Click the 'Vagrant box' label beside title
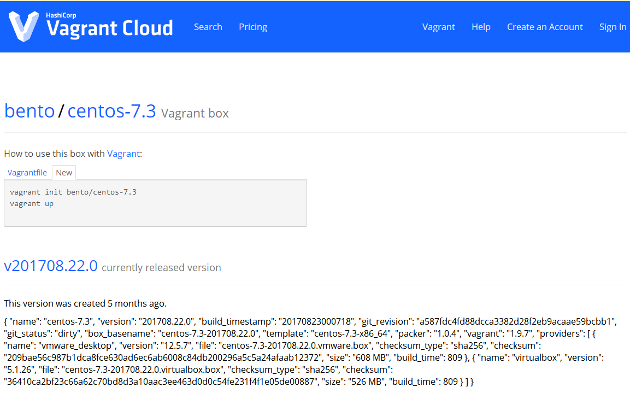This screenshot has height=399, width=630. point(195,114)
